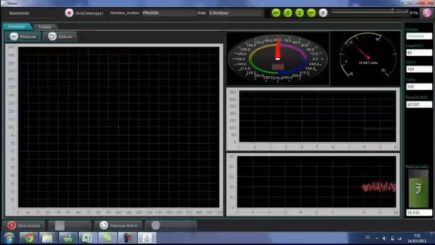Open the Windows Start menu
435x245 pixels.
point(9,238)
